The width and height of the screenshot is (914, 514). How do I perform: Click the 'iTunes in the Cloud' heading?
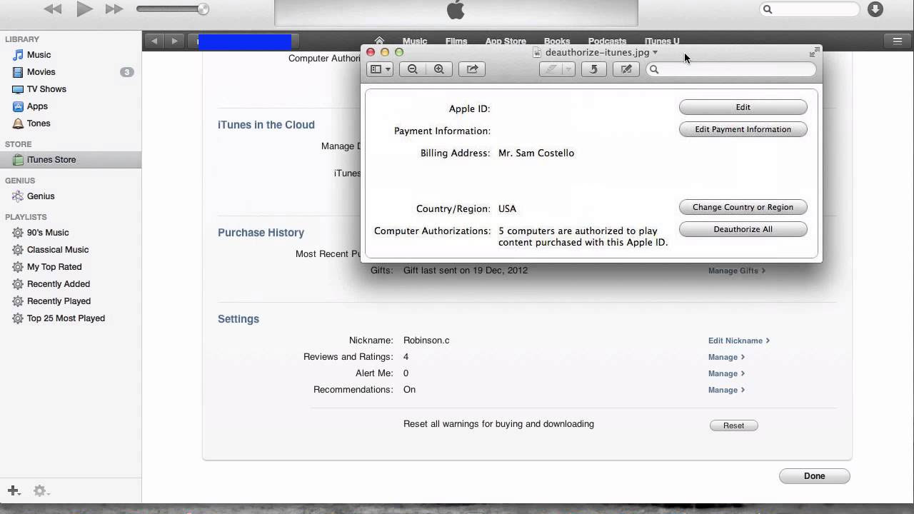click(x=266, y=125)
